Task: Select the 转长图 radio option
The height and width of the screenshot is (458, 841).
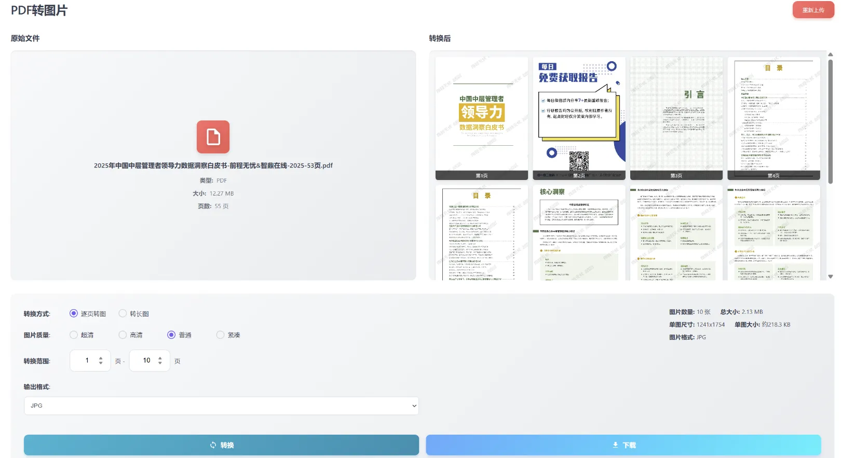Action: [x=123, y=313]
